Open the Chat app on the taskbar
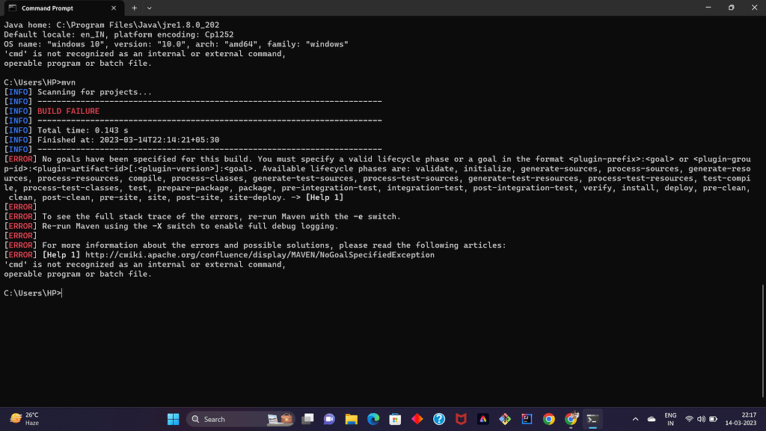 tap(329, 419)
